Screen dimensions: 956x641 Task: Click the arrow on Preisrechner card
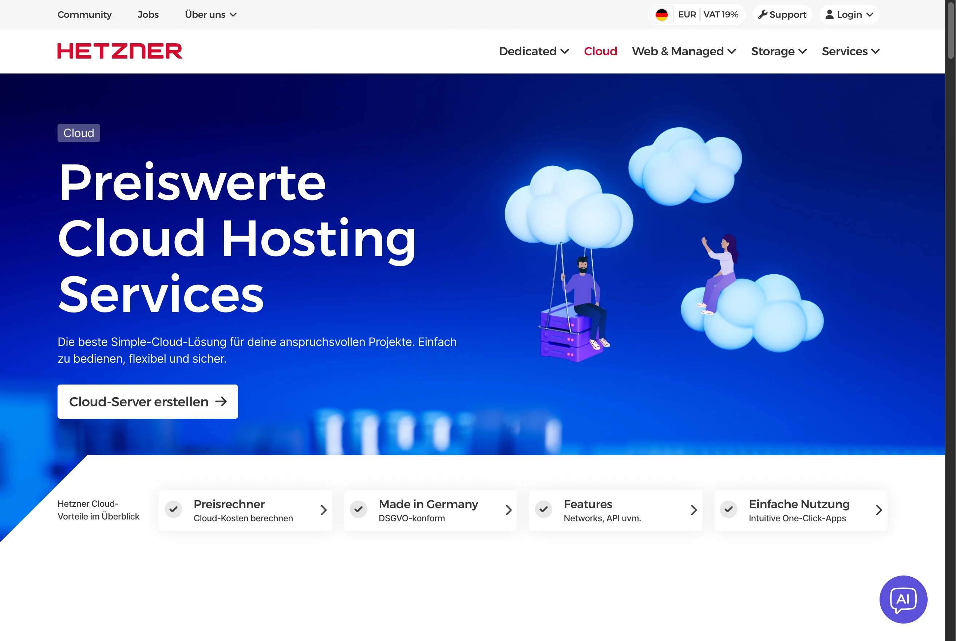(324, 510)
